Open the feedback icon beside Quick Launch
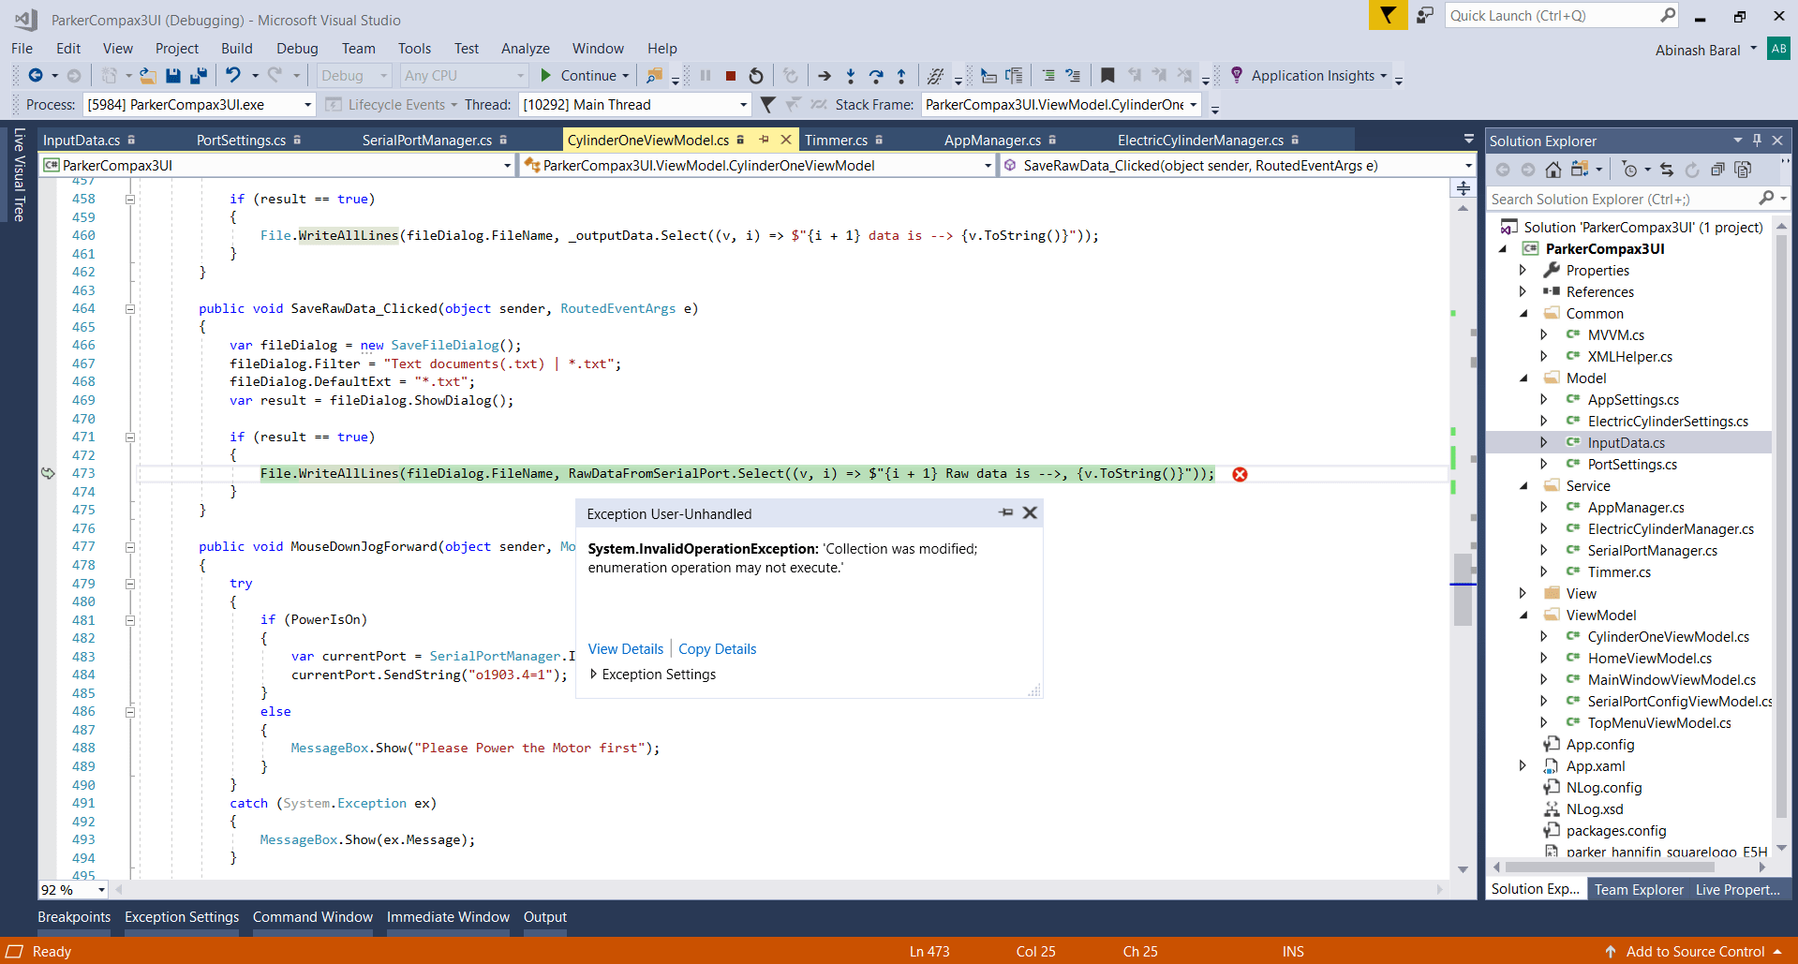 pos(1425,16)
